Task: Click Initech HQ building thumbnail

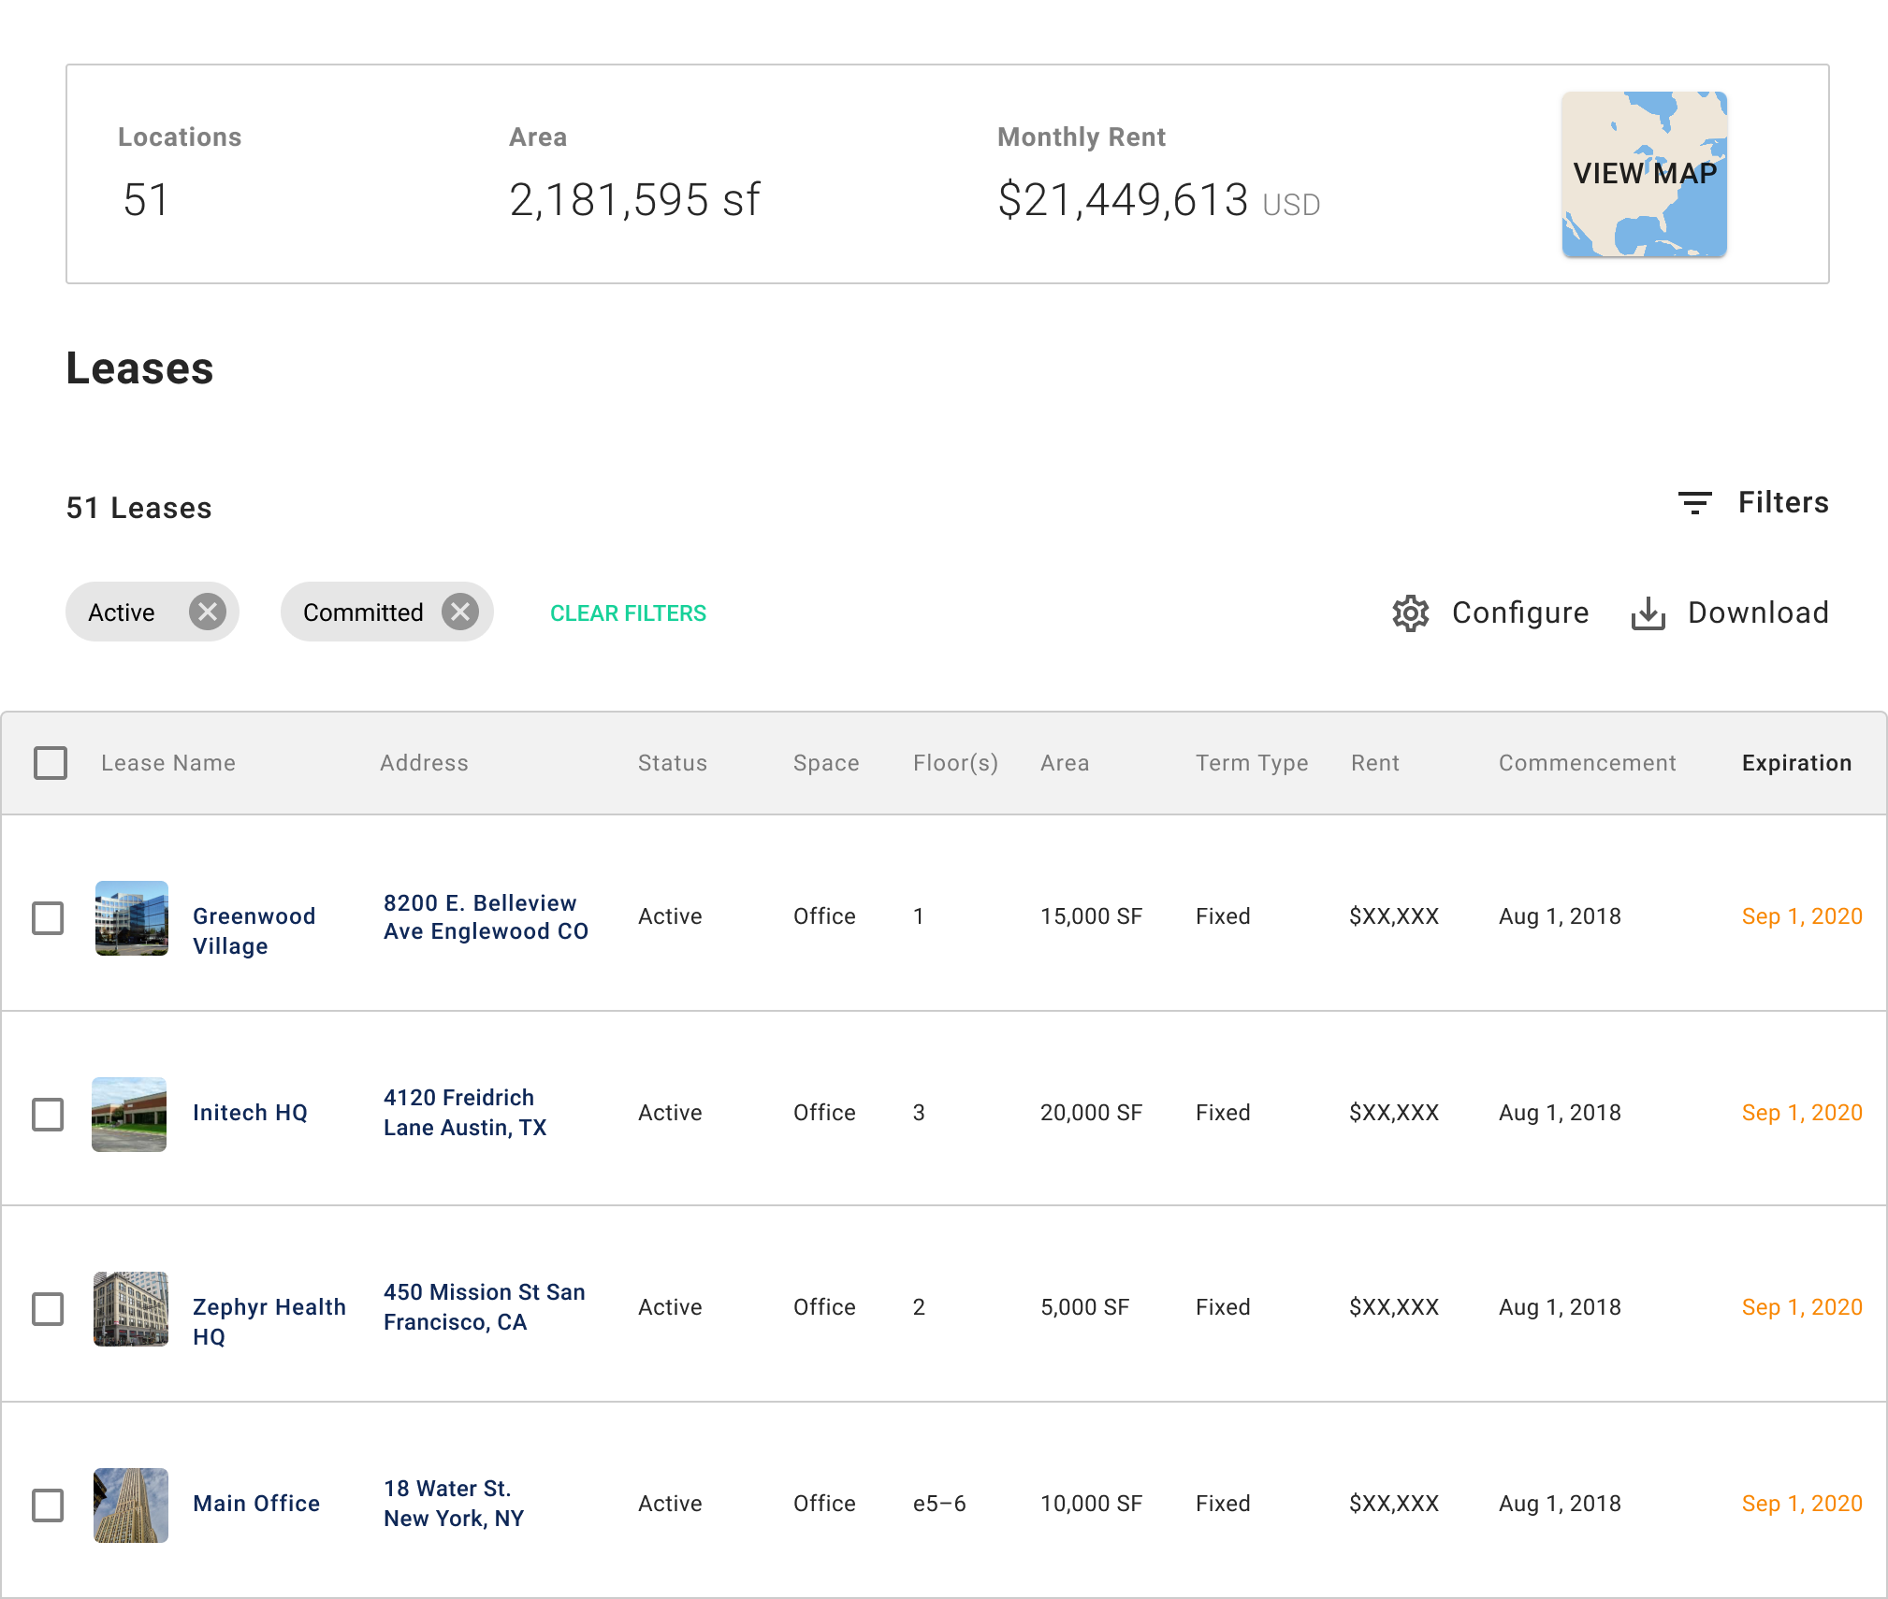Action: coord(129,1114)
